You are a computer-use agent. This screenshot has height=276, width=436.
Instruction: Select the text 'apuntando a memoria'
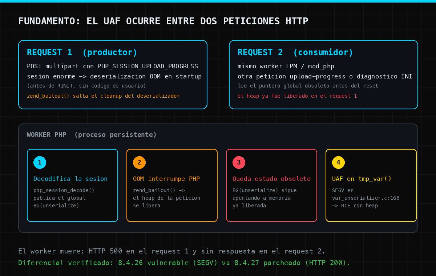pyautogui.click(x=262, y=198)
